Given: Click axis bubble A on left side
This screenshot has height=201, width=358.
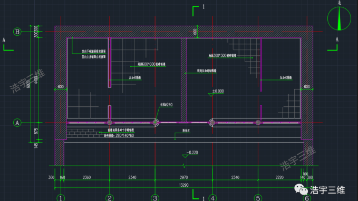Looking at the screenshot, I should point(17,123).
